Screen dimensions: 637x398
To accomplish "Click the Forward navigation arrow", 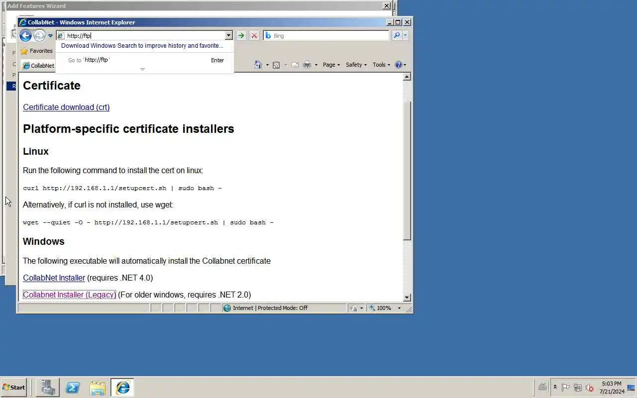I will click(x=39, y=35).
